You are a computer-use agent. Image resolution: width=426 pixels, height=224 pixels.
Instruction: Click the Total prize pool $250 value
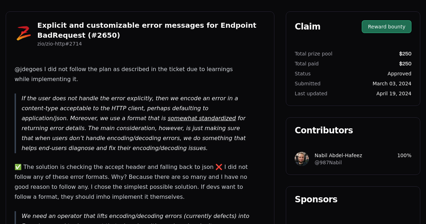[405, 54]
